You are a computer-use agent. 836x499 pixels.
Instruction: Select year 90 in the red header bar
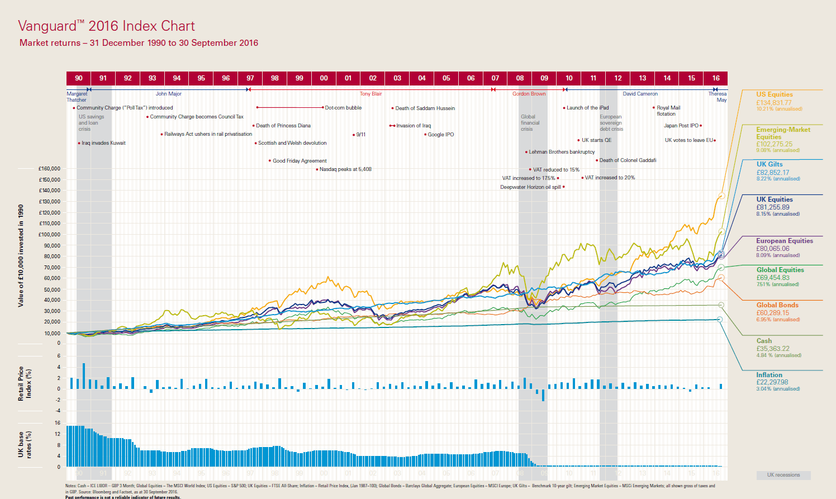79,78
